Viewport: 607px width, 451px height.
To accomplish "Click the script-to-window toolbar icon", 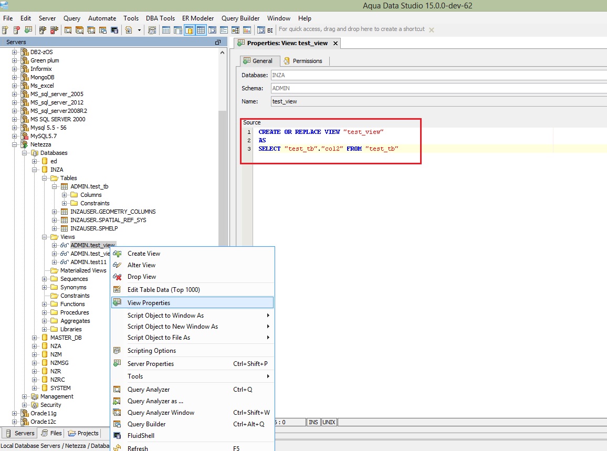I will [x=129, y=30].
